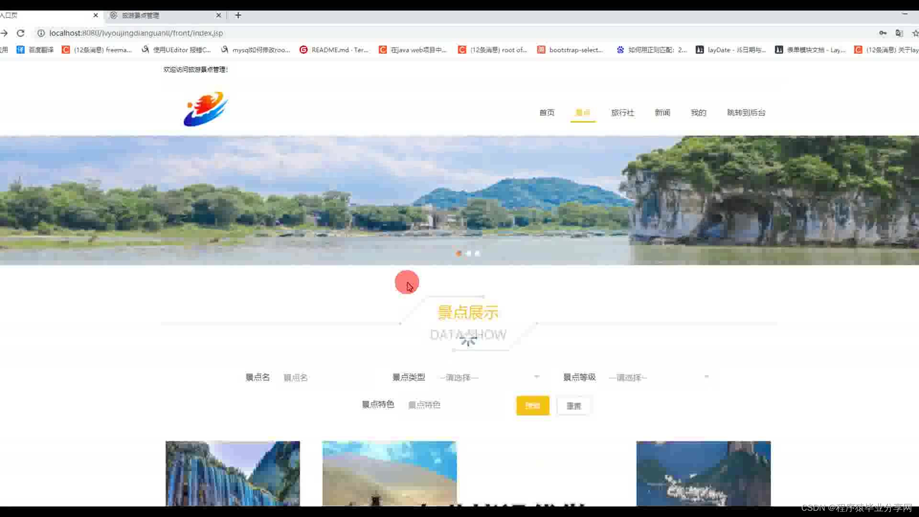The image size is (919, 517).
Task: Click the translate page icon
Action: 899,33
